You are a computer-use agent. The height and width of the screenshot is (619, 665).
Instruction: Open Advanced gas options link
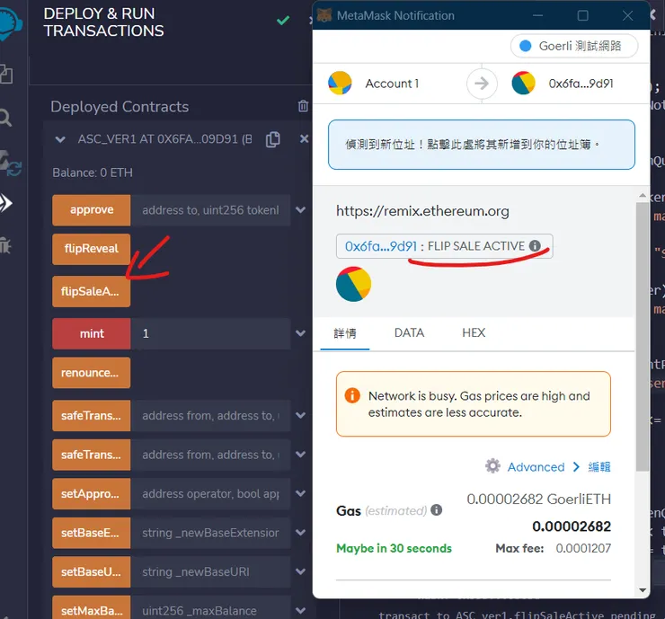tap(536, 467)
